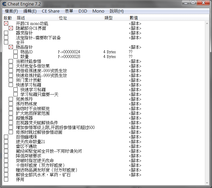Screen dimensions: 212x188
Task: Toggle the 百倍幽魂珠 checkbox
Action: 6,137
